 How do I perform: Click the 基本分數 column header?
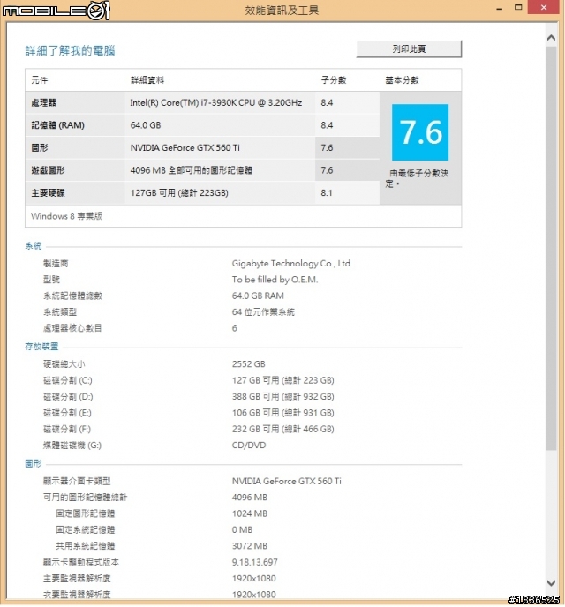pyautogui.click(x=402, y=80)
